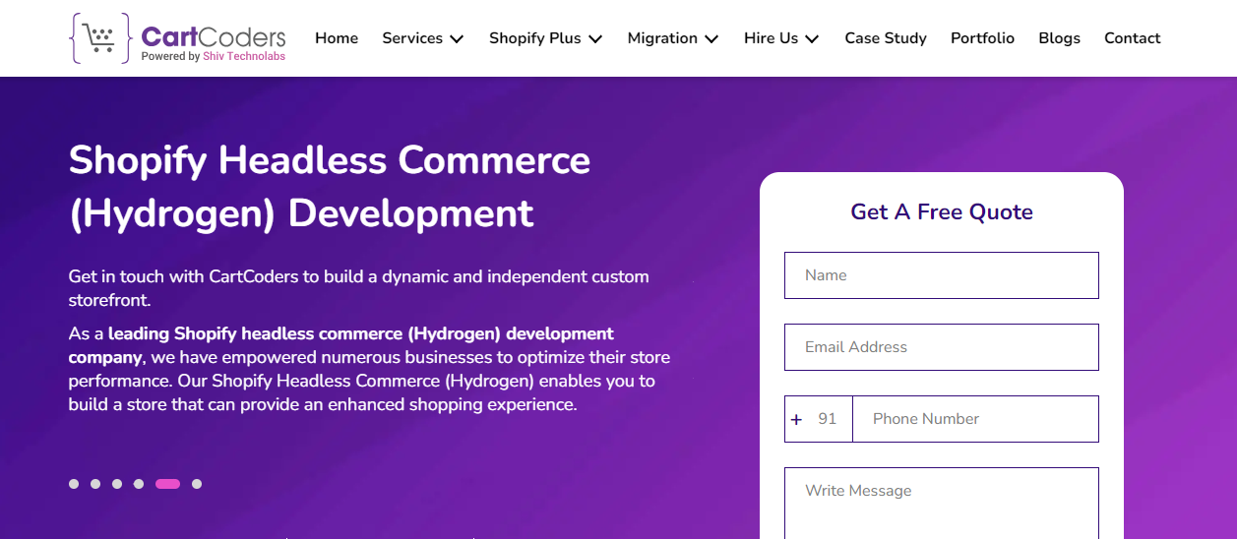Open the Shopify Plus menu label
1237x539 pixels.
[x=535, y=38]
